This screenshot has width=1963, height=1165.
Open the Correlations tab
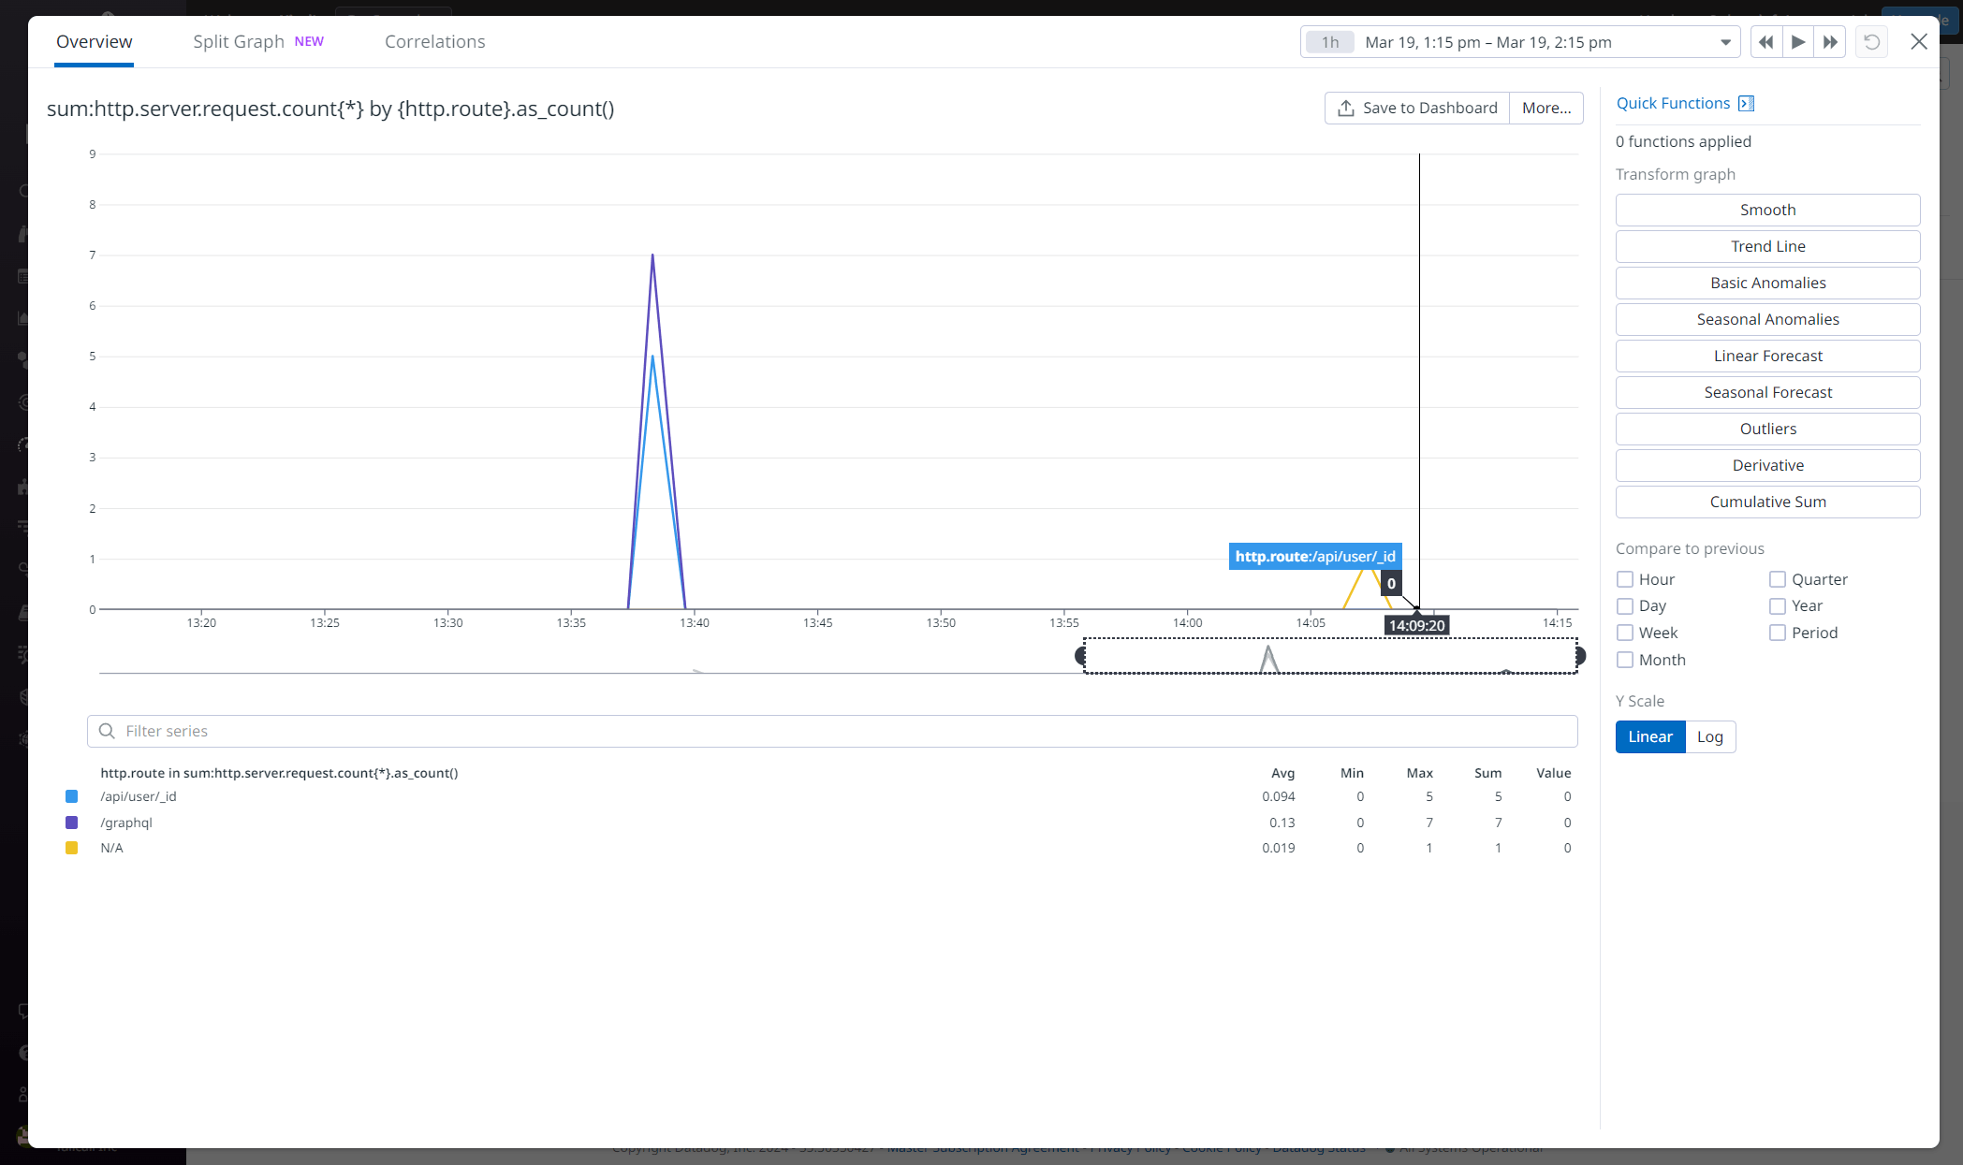[434, 41]
